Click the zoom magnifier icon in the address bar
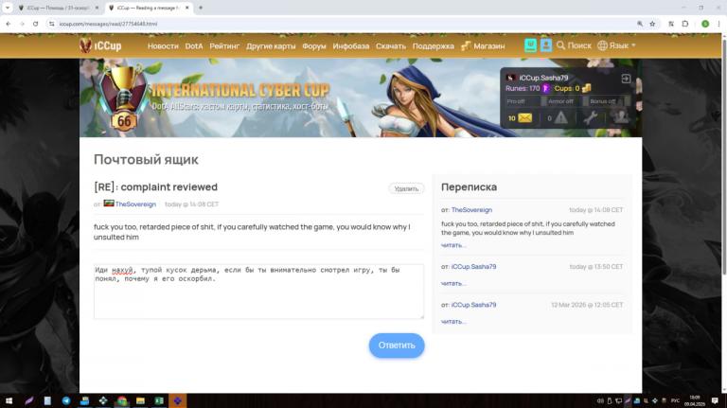The width and height of the screenshot is (727, 408). tap(640, 24)
